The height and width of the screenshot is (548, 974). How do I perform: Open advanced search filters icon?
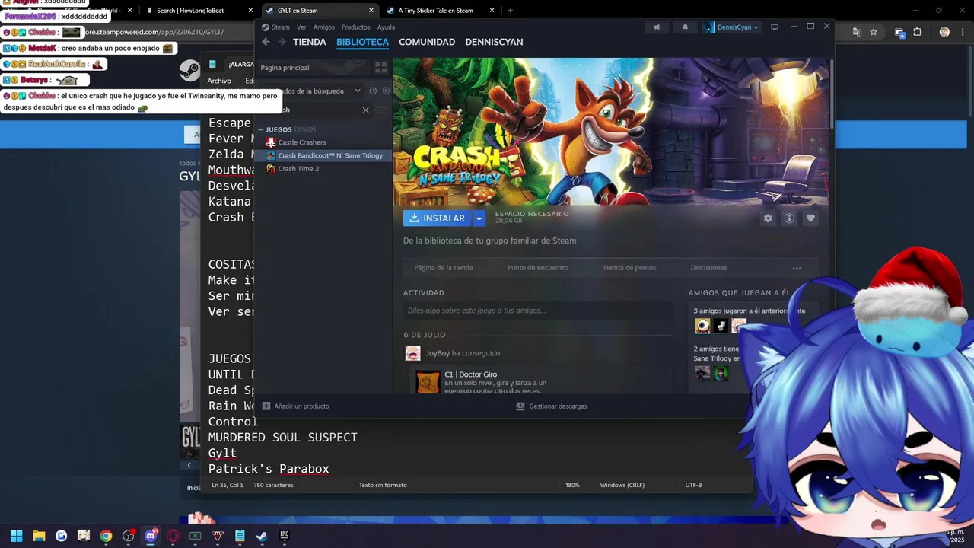(x=382, y=110)
